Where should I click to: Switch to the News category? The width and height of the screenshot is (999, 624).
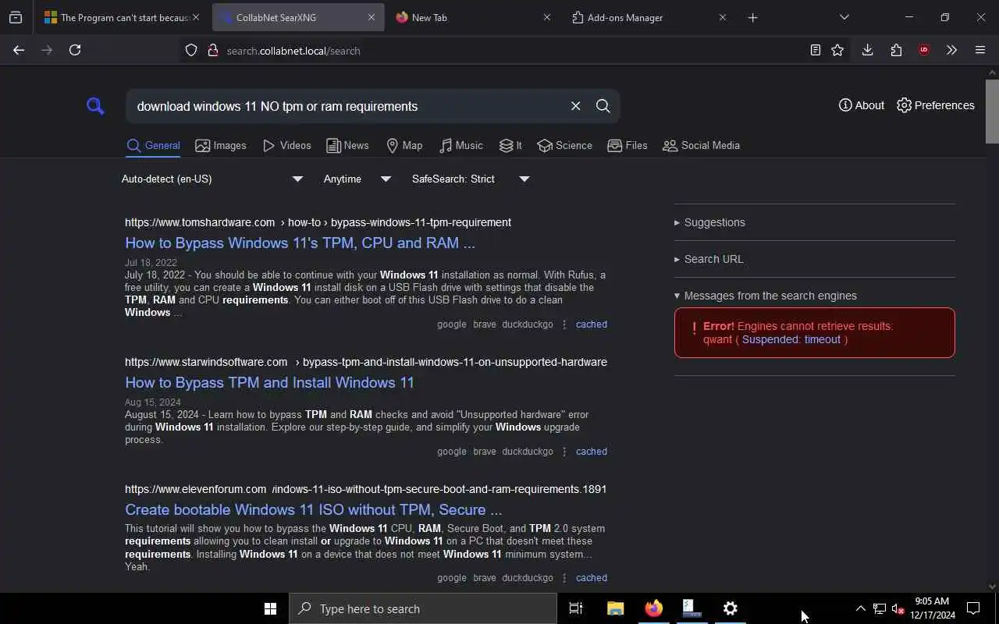click(x=347, y=146)
